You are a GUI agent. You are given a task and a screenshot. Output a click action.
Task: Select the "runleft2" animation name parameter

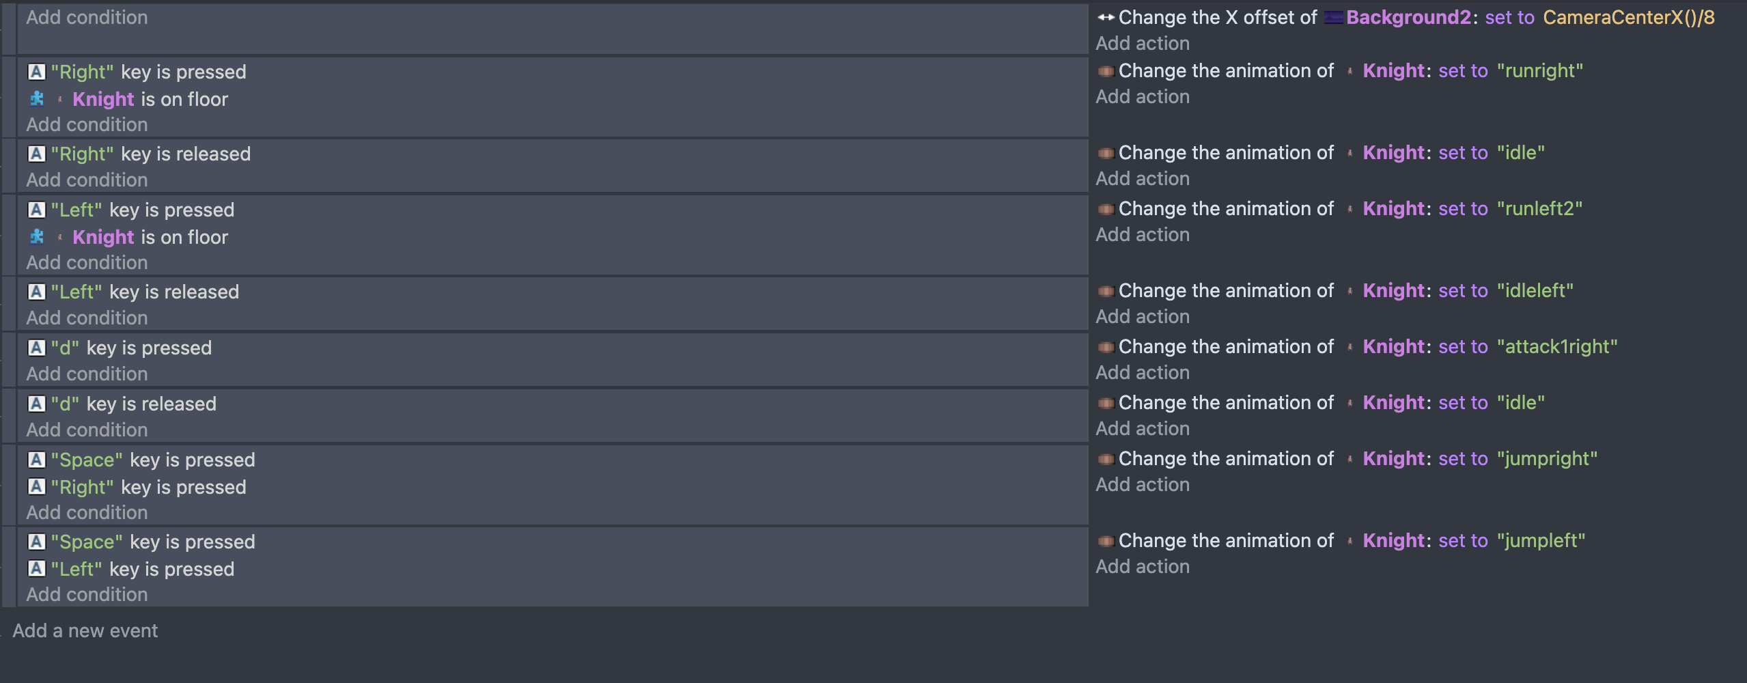1539,208
